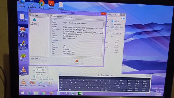The height and width of the screenshot is (98, 174).
Task: Open the Firefox desktop shortcut in bottom row
Action: coord(33,84)
